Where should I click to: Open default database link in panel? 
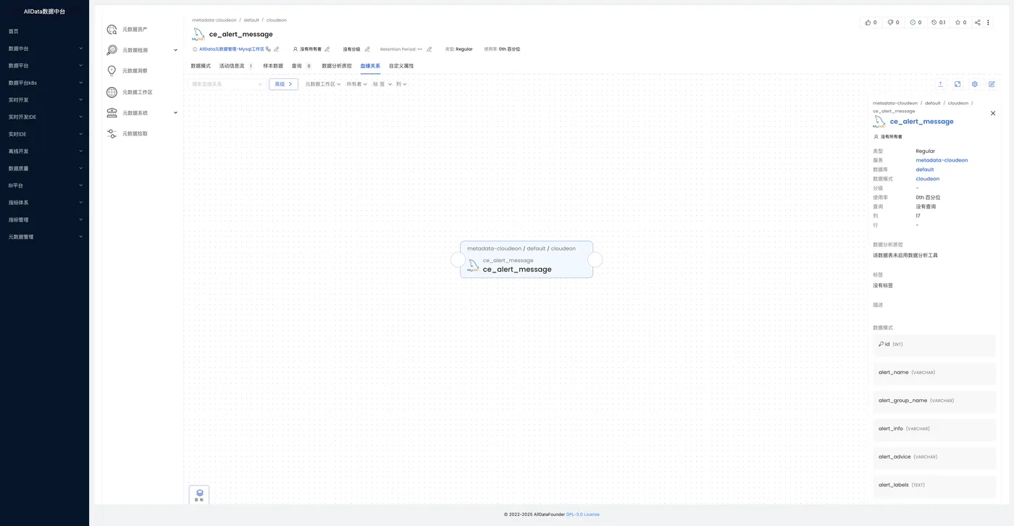(925, 170)
